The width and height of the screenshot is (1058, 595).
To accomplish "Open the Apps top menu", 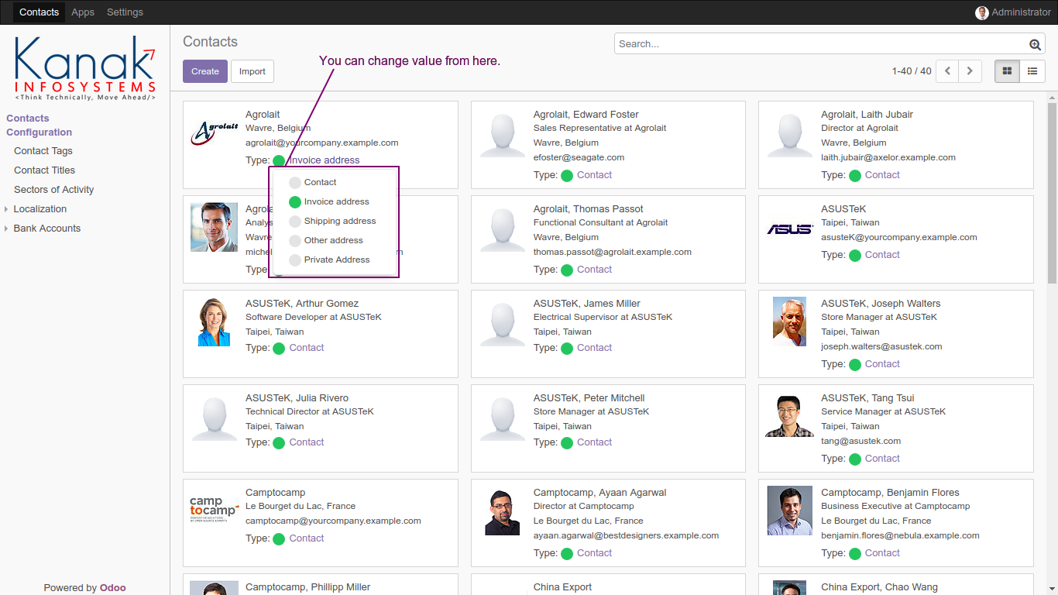I will (x=83, y=12).
